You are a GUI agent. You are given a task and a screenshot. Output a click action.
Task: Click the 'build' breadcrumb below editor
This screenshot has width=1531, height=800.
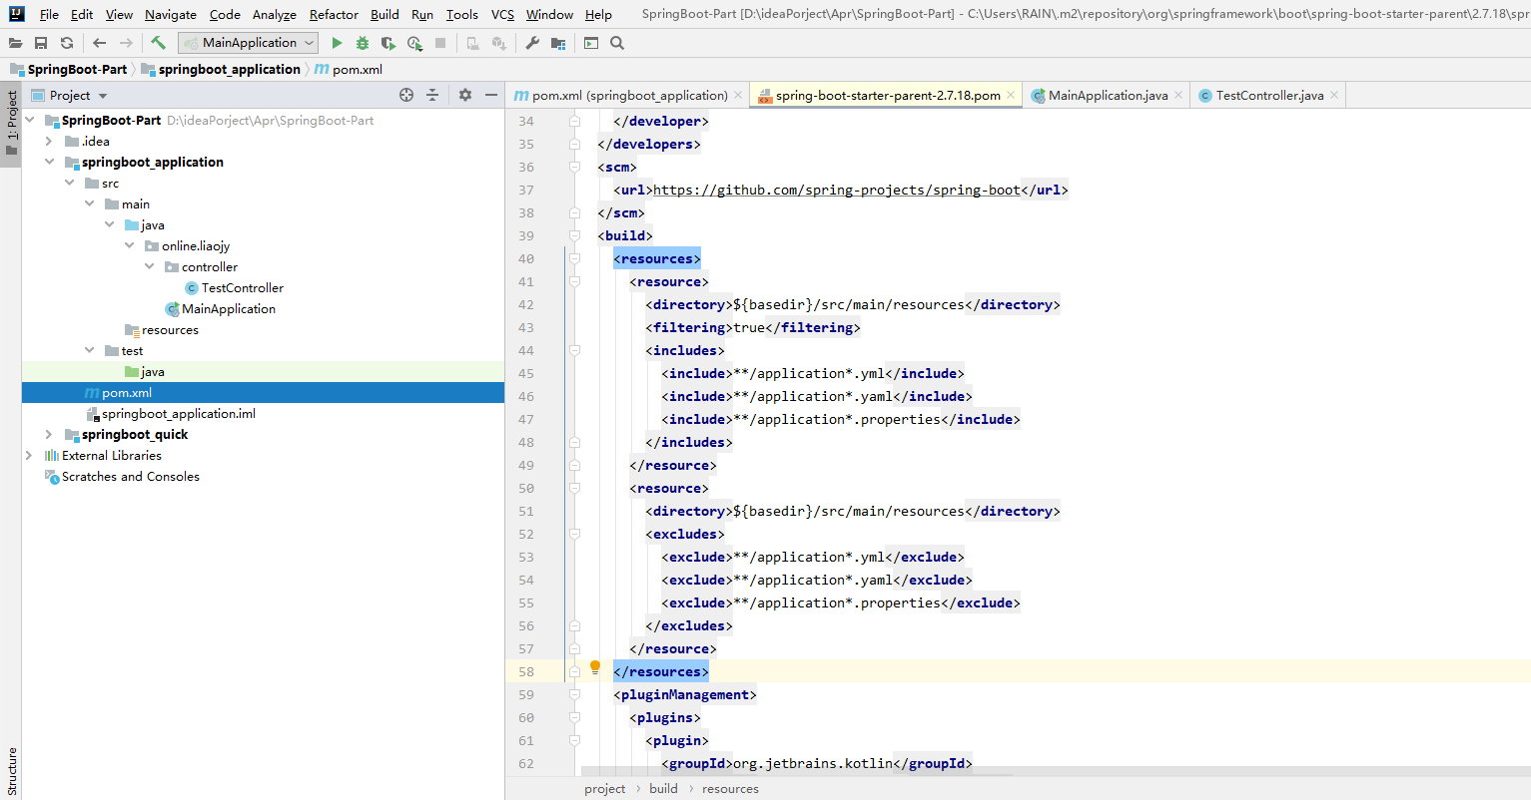[x=663, y=788]
